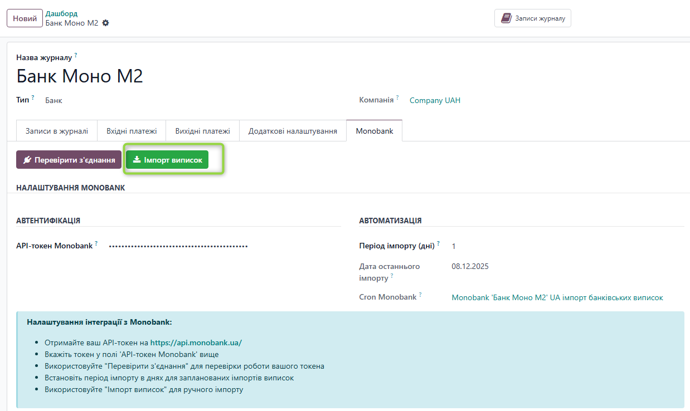
Task: Focus the masked API-токен Monobank field
Action: click(178, 246)
